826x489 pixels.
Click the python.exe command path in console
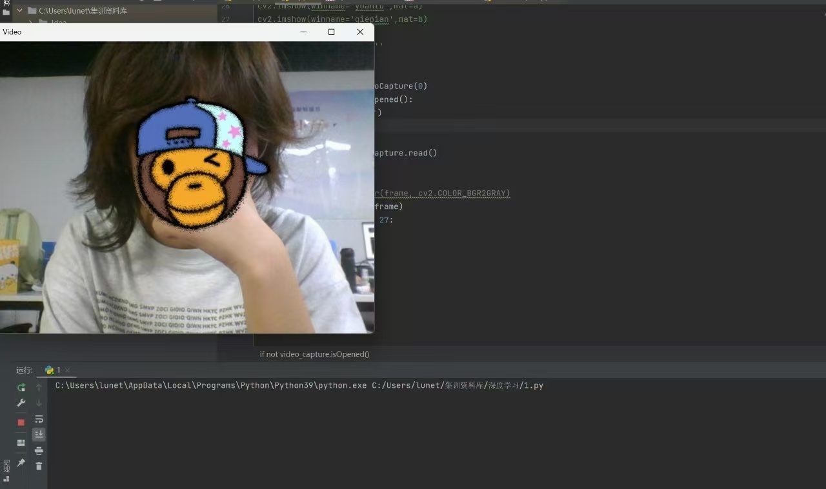(211, 386)
